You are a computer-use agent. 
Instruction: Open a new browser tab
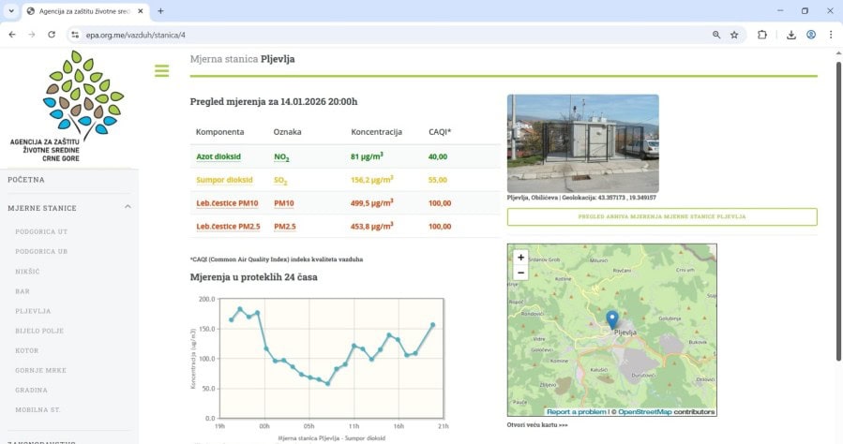point(160,11)
